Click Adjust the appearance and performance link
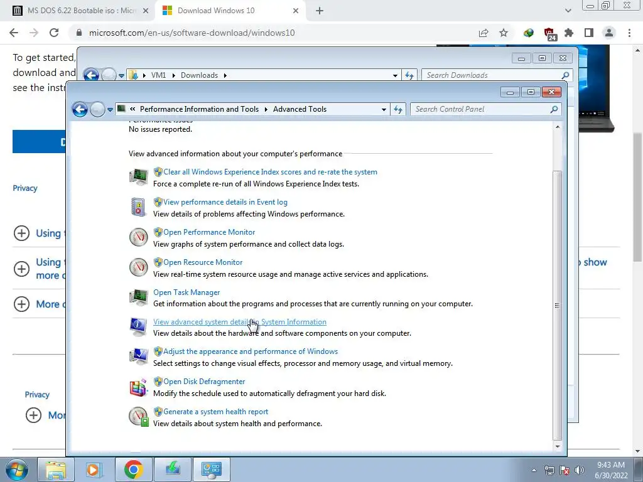643x482 pixels. 251,351
